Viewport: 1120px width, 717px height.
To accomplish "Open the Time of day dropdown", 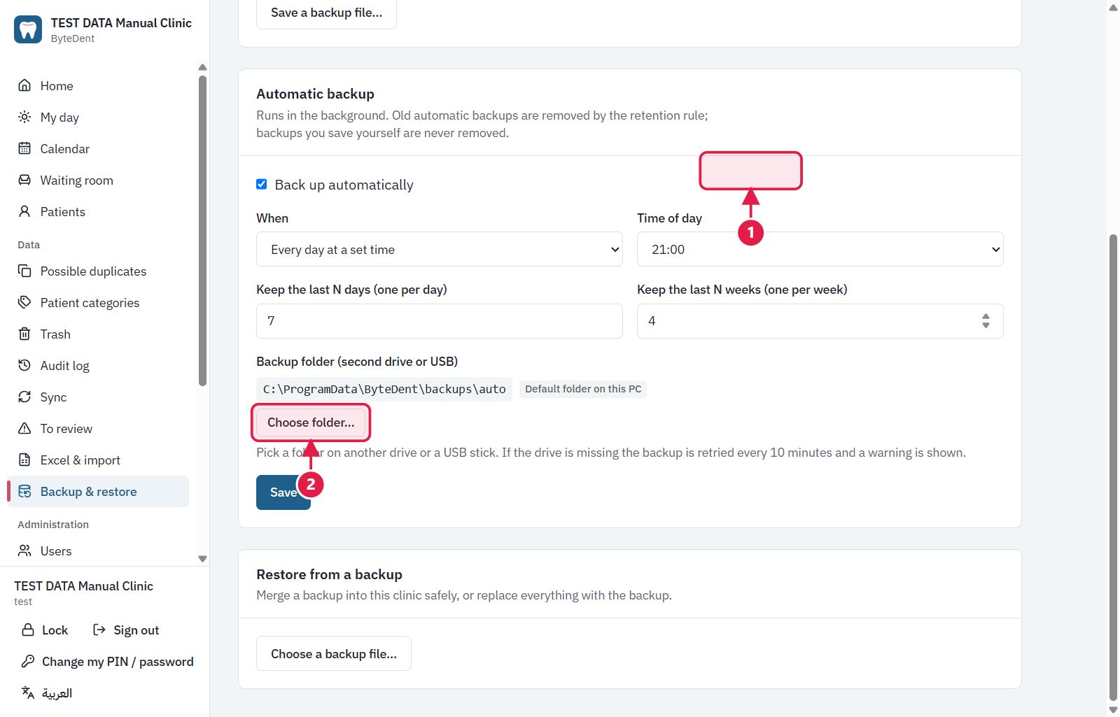I will pos(820,249).
